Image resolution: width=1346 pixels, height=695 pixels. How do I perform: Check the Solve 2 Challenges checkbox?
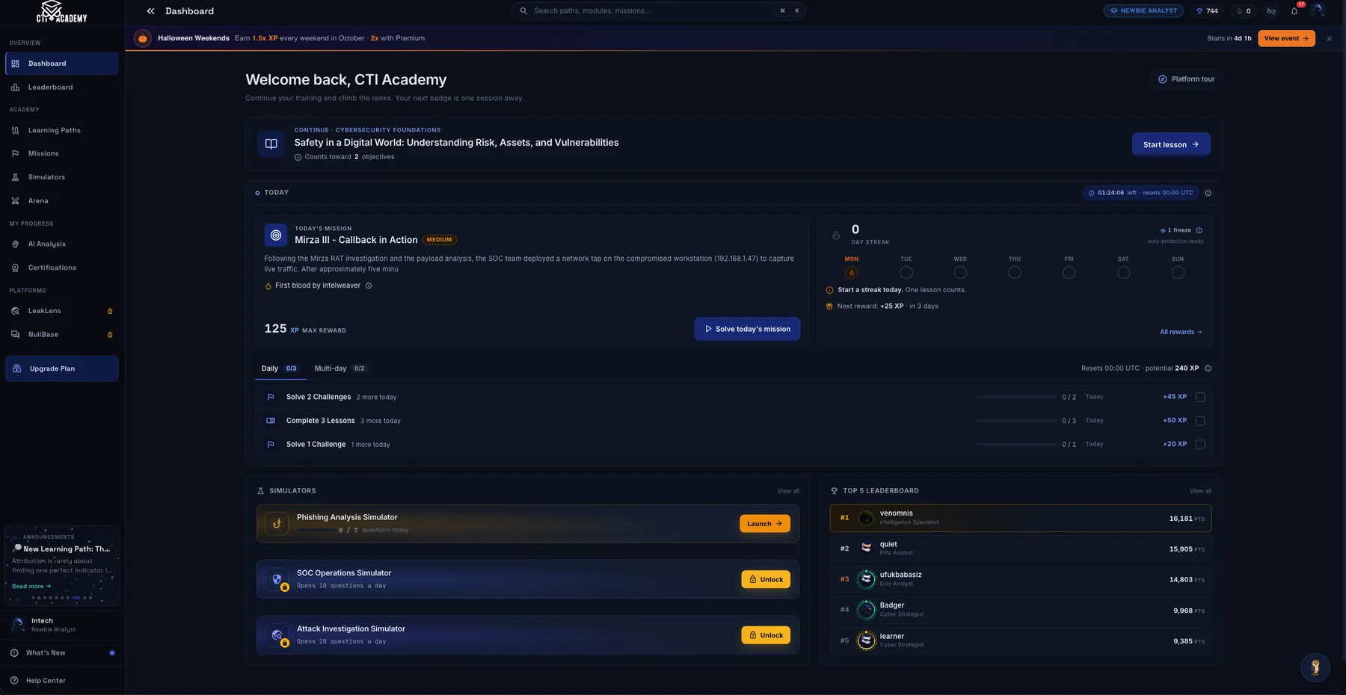[x=1200, y=398]
